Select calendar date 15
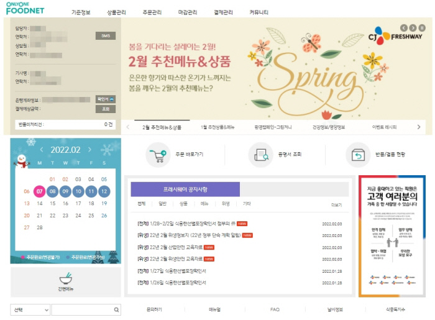 tap(52, 204)
